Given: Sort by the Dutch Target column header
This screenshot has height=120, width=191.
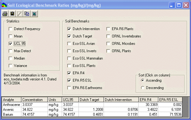Looking at the screenshot, I should point(91,100).
